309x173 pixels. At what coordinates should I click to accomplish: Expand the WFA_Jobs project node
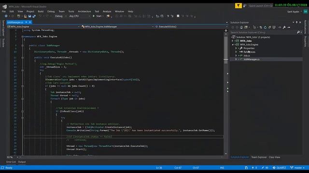coord(233,41)
